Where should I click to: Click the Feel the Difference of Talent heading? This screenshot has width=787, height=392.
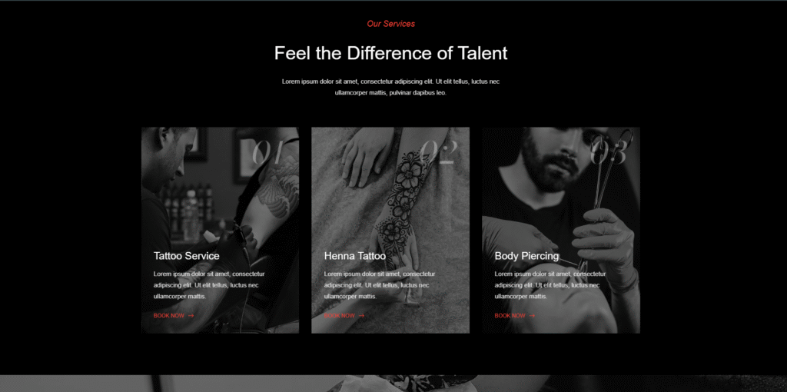tap(391, 53)
